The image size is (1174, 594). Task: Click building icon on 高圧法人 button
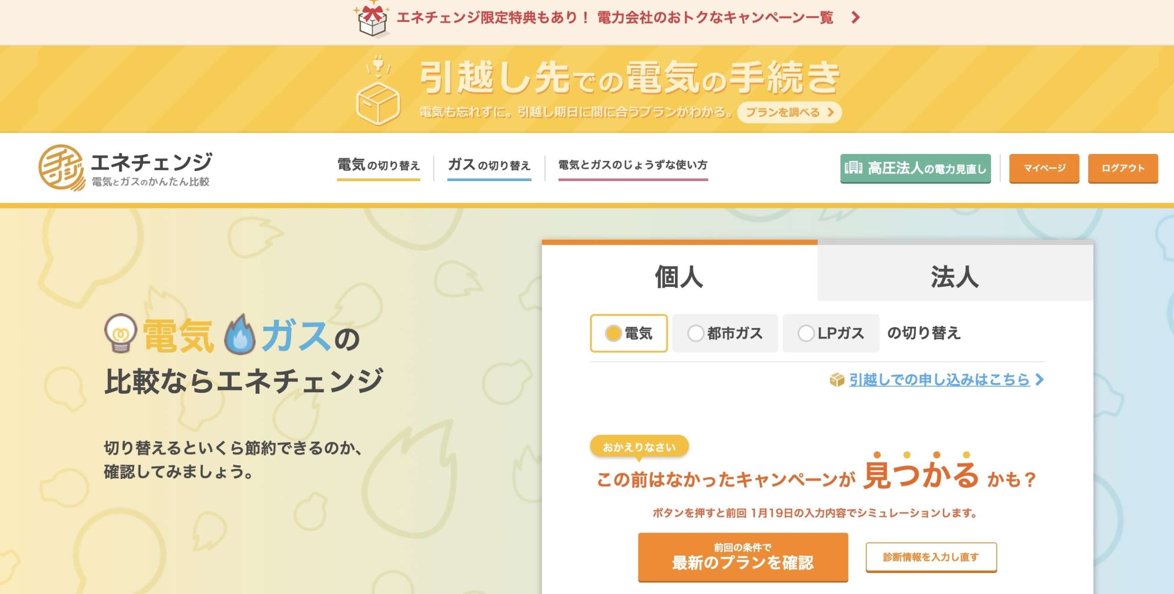coord(853,168)
